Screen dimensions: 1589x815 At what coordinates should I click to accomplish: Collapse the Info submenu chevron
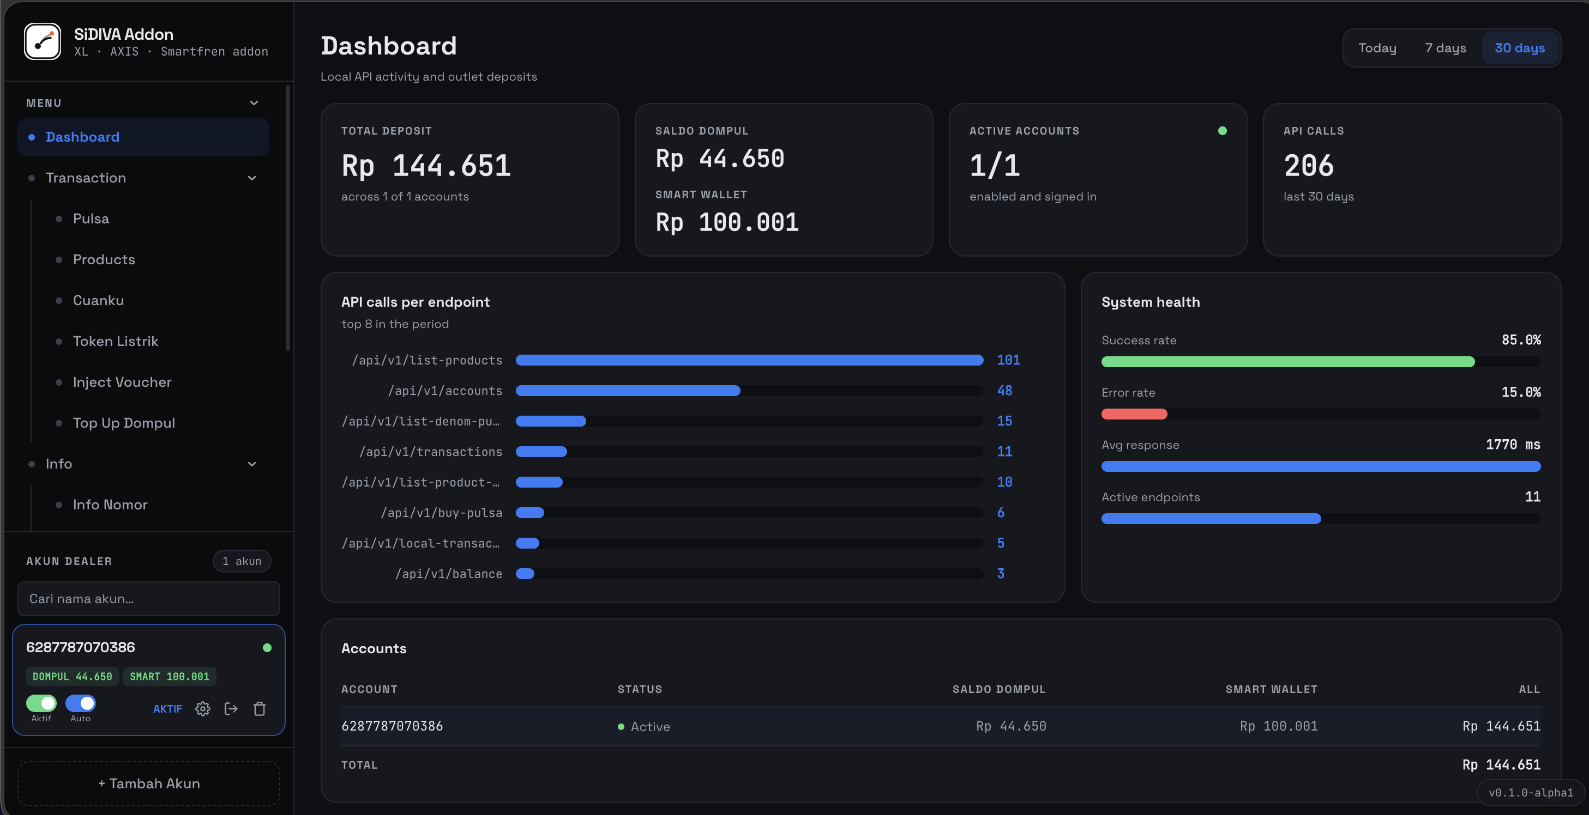click(x=252, y=464)
